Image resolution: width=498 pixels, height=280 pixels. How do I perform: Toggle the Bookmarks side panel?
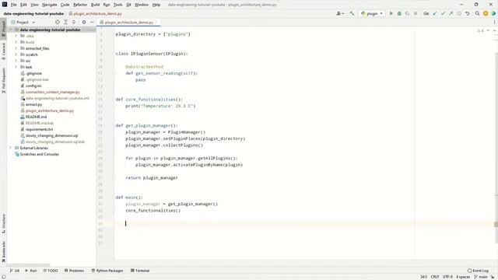tap(3, 251)
